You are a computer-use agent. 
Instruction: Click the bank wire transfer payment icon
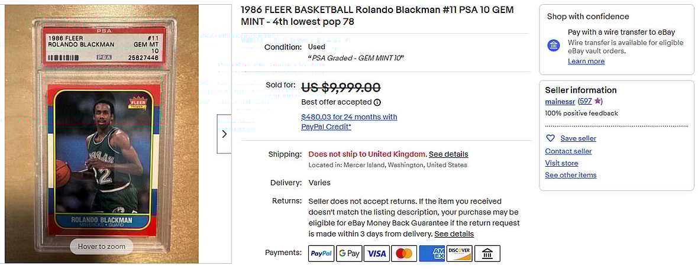[x=487, y=254]
